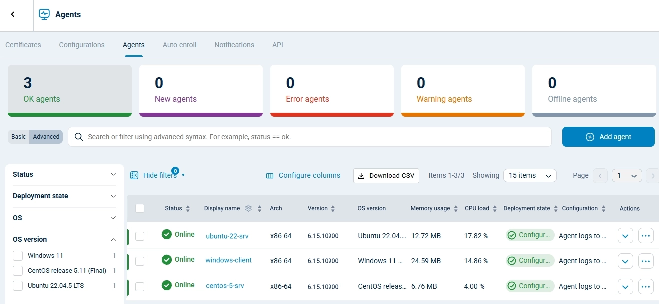This screenshot has width=659, height=304.
Task: Open the 15 items showing dropdown
Action: point(530,175)
